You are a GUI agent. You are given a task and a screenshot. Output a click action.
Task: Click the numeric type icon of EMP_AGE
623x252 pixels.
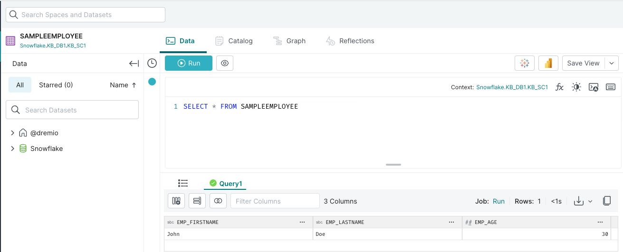pyautogui.click(x=469, y=222)
